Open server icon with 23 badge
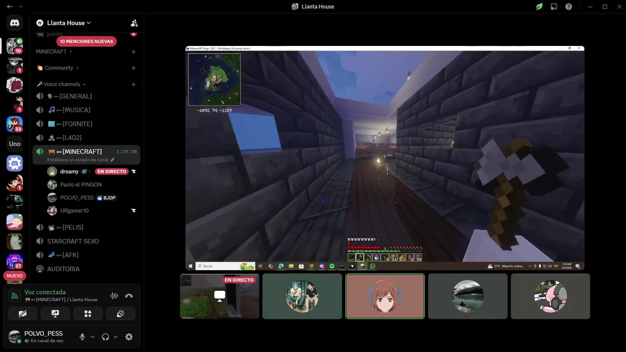This screenshot has height=352, width=626. (x=15, y=124)
